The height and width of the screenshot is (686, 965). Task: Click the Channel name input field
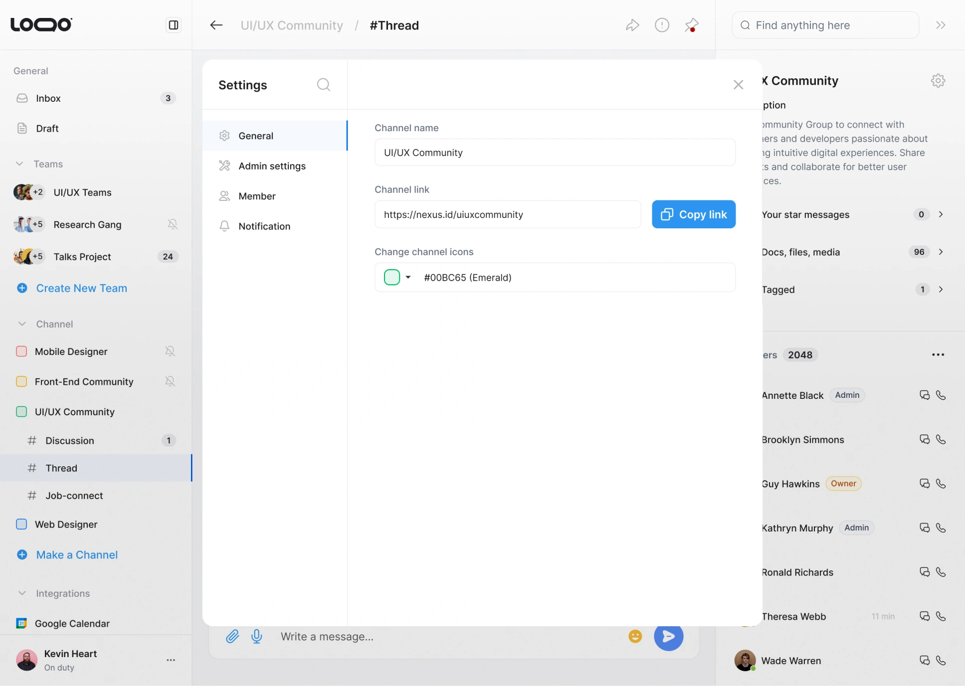click(x=555, y=153)
